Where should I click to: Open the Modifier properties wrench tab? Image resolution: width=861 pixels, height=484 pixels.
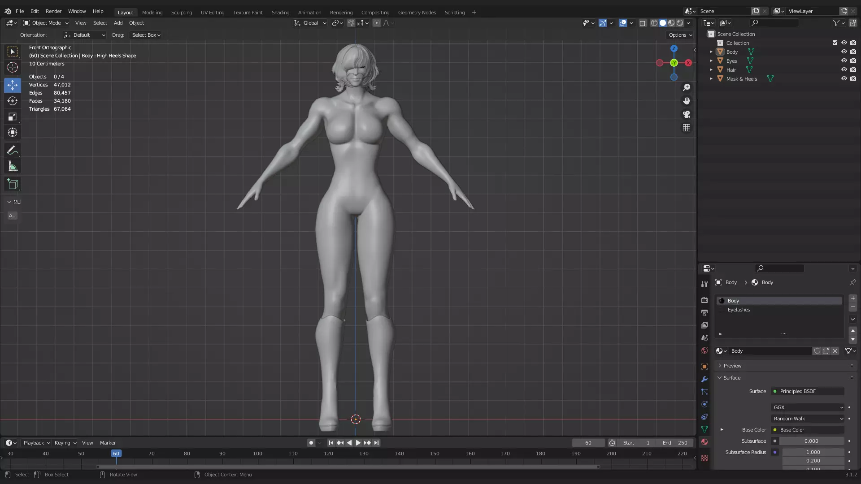[x=704, y=379]
